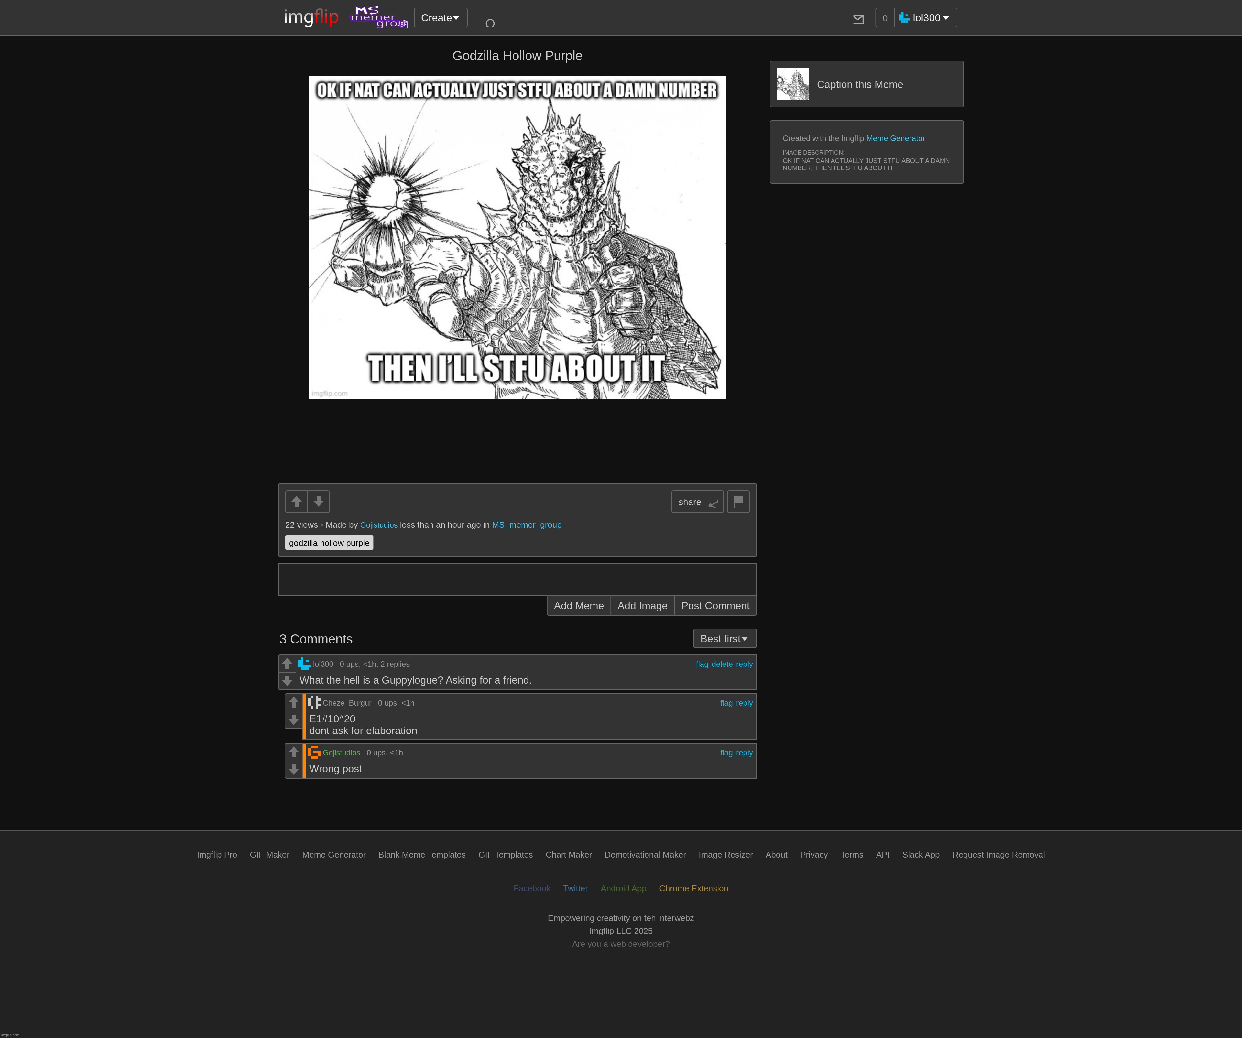
Task: Open Cheze_Burgur username link
Action: [x=347, y=703]
